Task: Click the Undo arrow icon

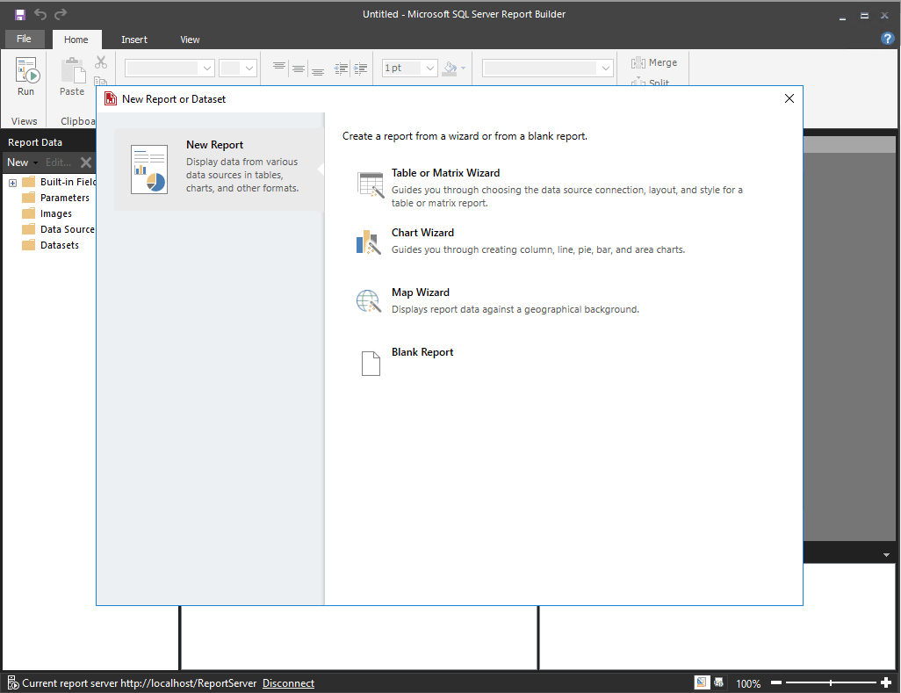Action: 40,14
